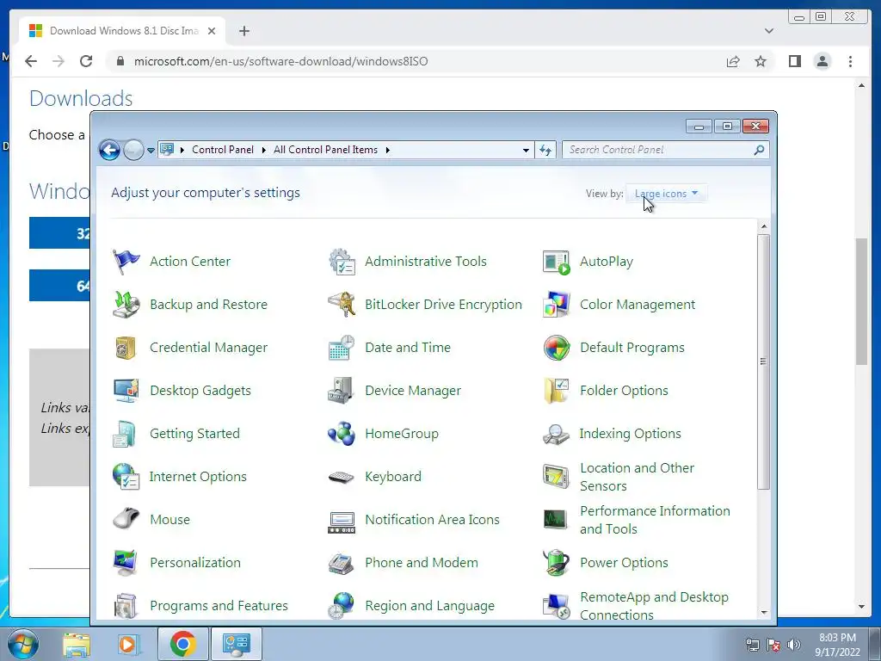This screenshot has width=881, height=661.
Task: Open Phone and Modem icon
Action: pos(342,563)
